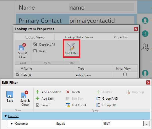Viewport: 152px width, 129px height.
Task: Click Deselect All in Views group
Action: pos(44,45)
